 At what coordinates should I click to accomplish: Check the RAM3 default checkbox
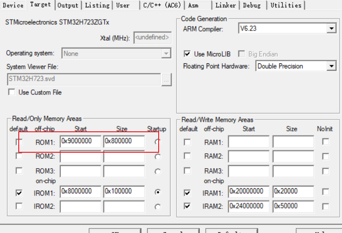(x=187, y=171)
